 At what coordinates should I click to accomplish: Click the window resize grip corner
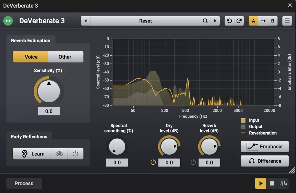292,170
